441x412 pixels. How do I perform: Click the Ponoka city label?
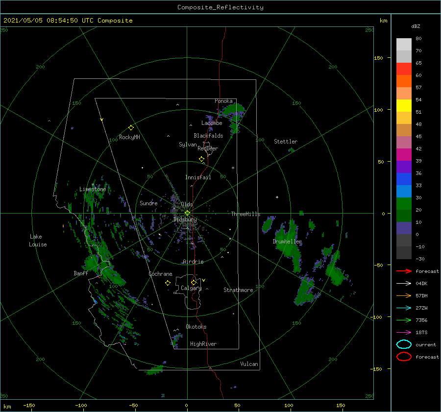click(x=223, y=101)
